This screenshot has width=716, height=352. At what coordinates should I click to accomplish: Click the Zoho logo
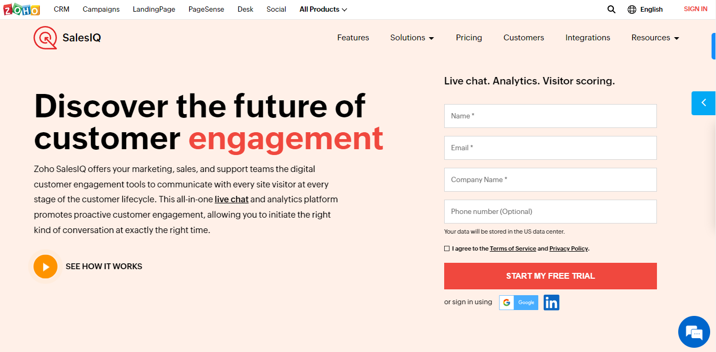(x=21, y=9)
